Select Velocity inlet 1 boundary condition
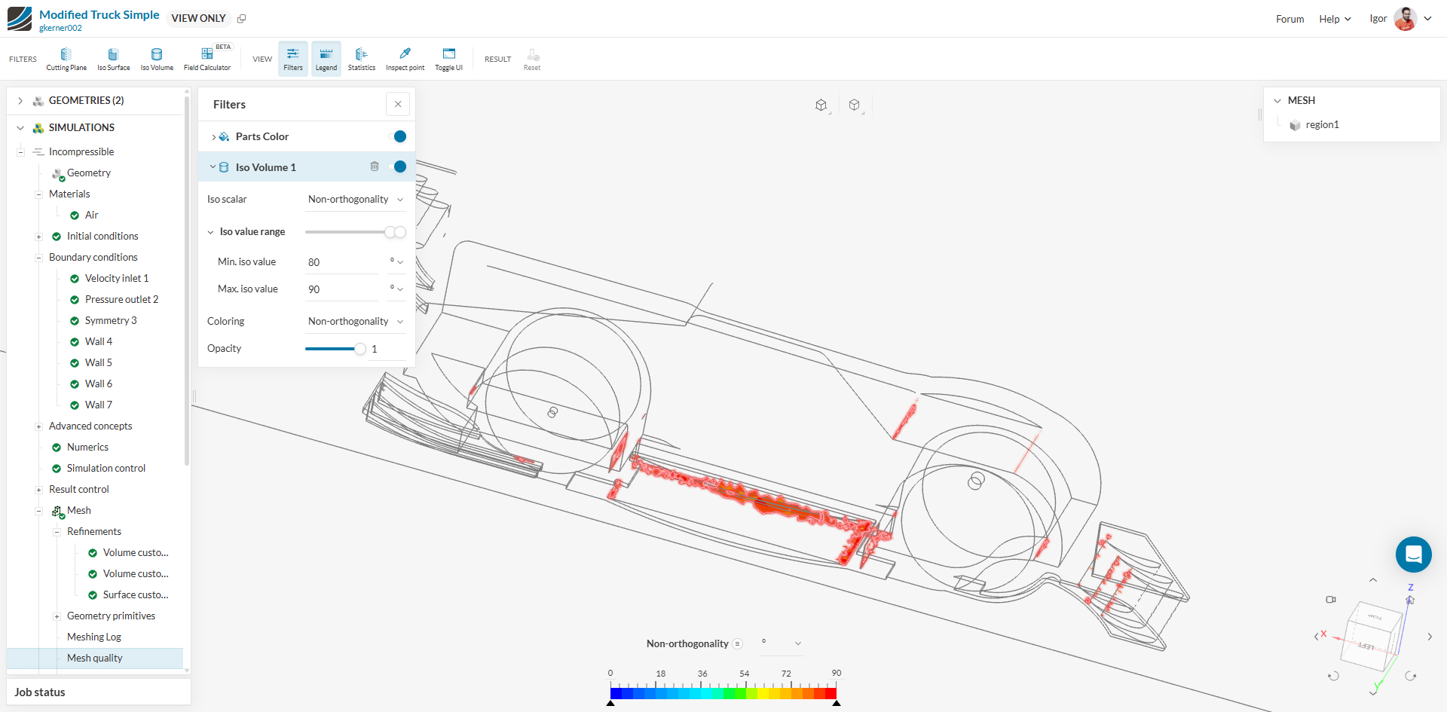Viewport: 1447px width, 712px height. 117,278
